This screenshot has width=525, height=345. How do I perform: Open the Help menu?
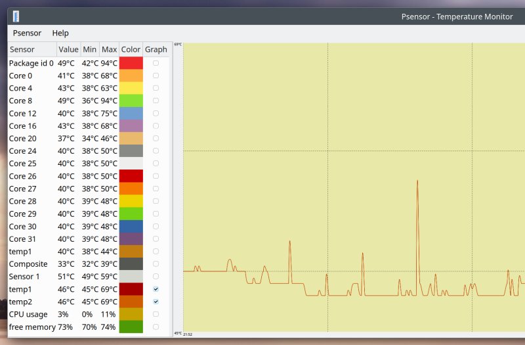pos(60,33)
